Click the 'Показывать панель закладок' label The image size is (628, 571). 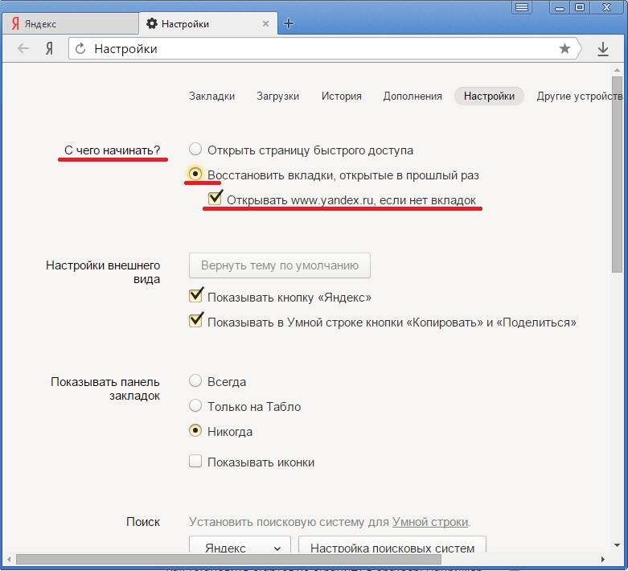[105, 388]
